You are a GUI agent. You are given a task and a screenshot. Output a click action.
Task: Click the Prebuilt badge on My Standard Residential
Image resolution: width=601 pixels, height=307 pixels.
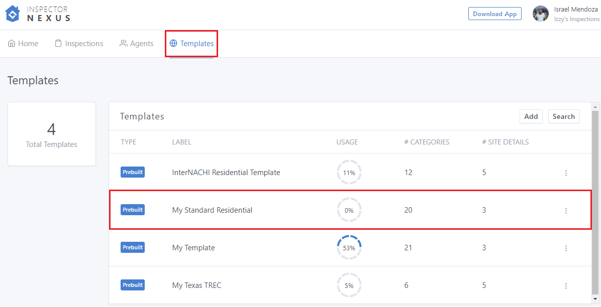pyautogui.click(x=133, y=210)
